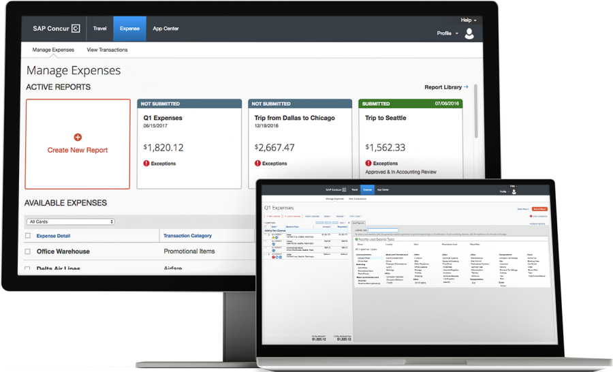
Task: Click the $1,820.12 amount
Action: coord(163,147)
